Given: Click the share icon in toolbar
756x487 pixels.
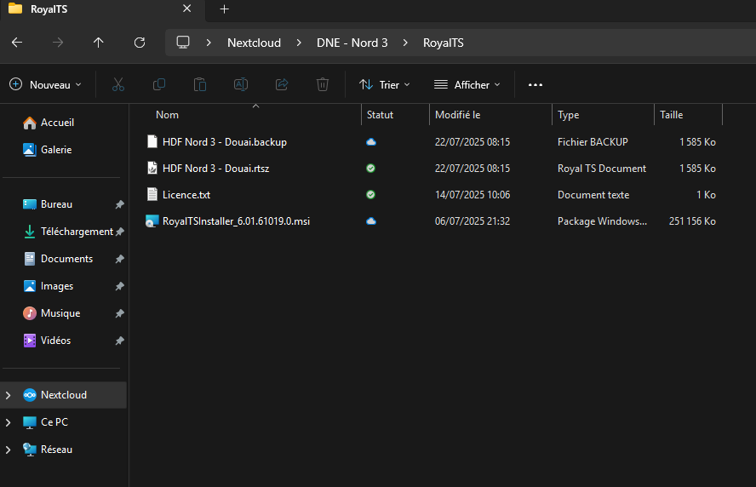Looking at the screenshot, I should pos(282,85).
